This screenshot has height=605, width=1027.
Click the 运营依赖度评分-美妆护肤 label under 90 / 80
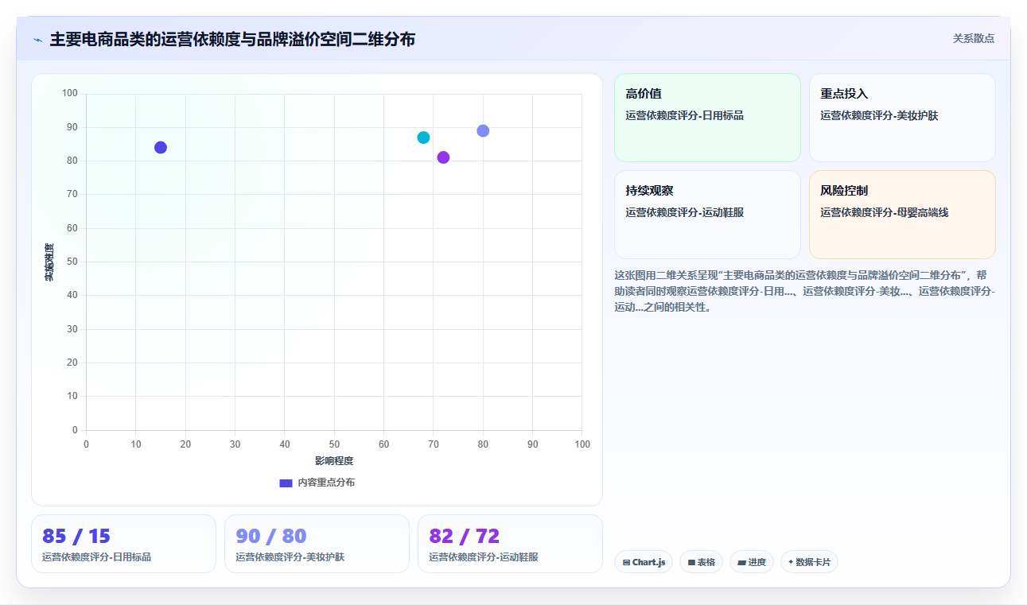(290, 557)
